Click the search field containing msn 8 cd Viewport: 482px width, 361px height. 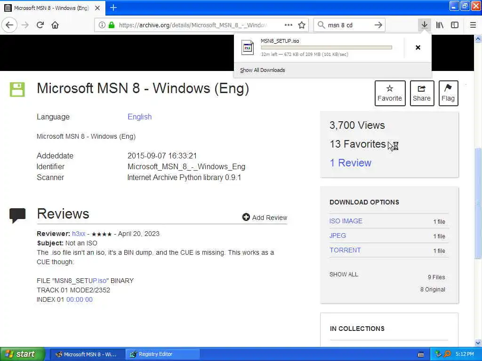(x=349, y=25)
